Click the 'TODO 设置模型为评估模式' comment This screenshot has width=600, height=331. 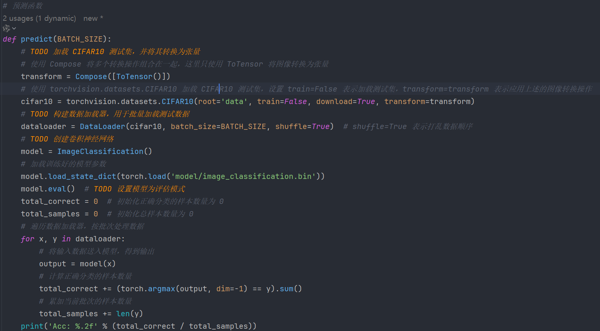(135, 189)
